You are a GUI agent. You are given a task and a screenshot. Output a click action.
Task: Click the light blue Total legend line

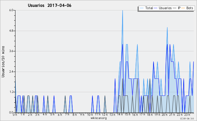click(142, 8)
